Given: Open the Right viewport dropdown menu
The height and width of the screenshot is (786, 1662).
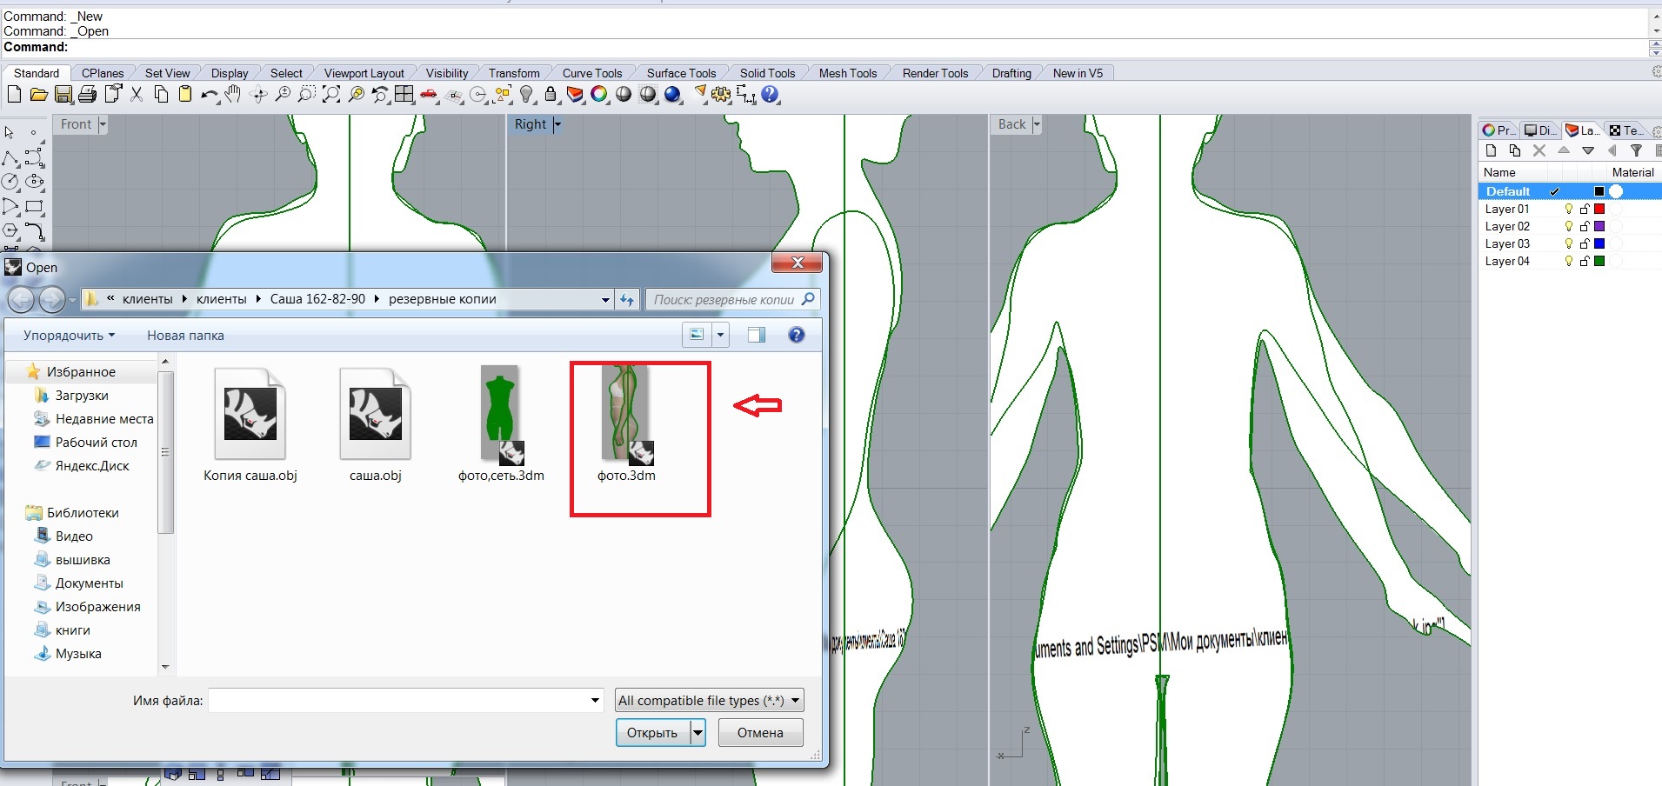Looking at the screenshot, I should click(x=557, y=124).
